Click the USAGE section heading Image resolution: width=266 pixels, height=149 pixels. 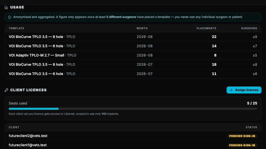(x=17, y=7)
